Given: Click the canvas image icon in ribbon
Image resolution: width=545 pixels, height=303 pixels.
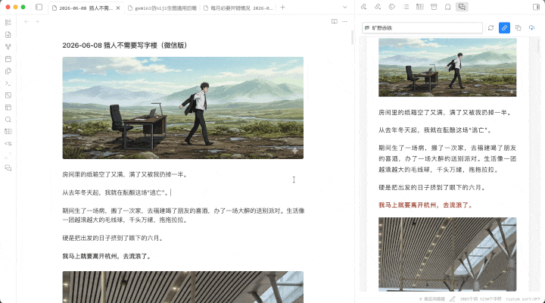Looking at the screenshot, I should 8,95.
